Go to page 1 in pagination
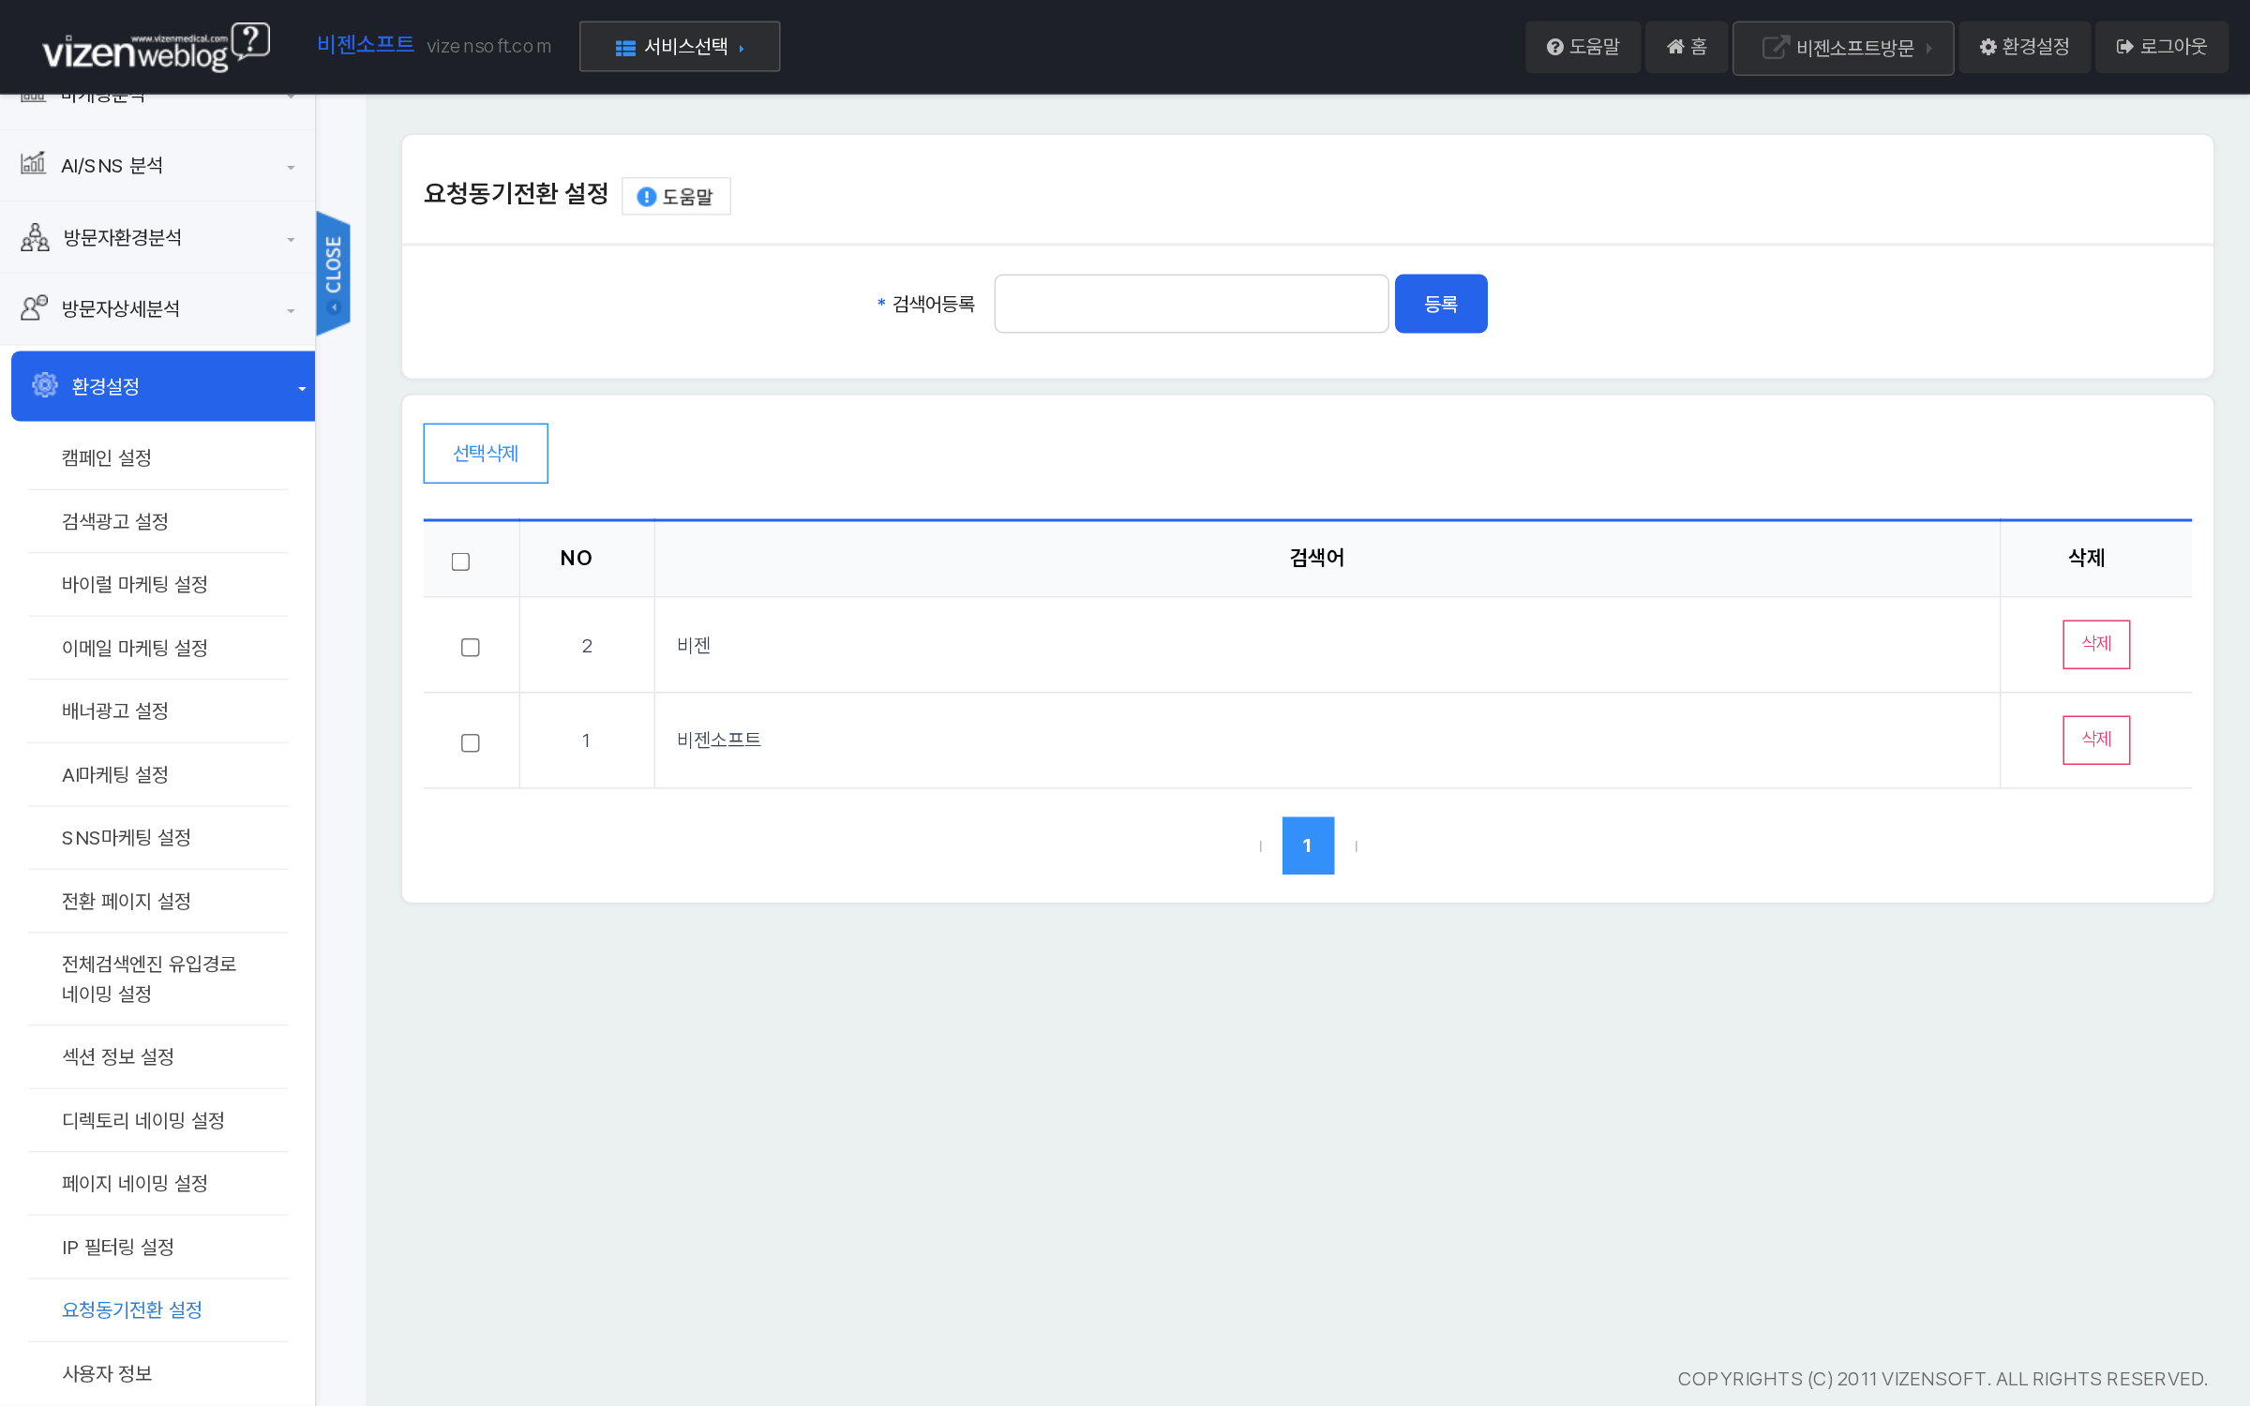Image resolution: width=2250 pixels, height=1406 pixels. pyautogui.click(x=1308, y=845)
